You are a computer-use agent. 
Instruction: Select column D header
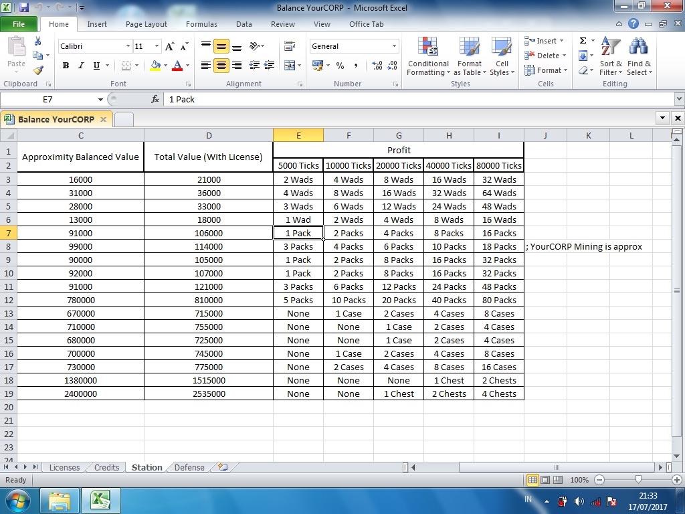point(209,135)
